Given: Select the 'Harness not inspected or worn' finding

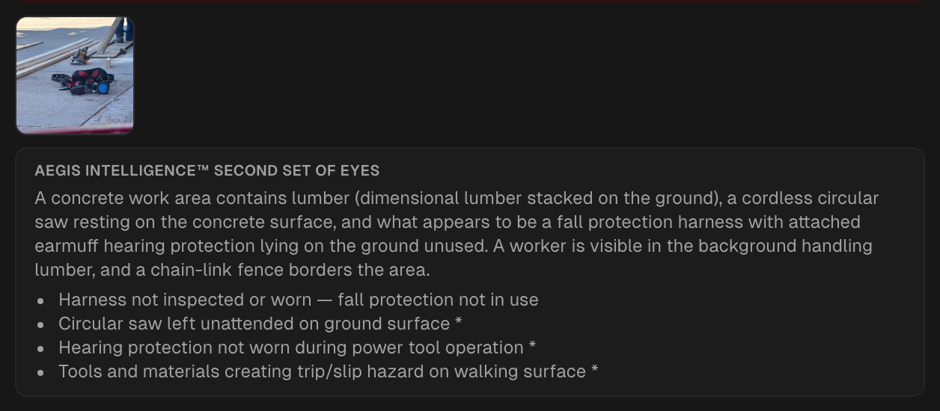Looking at the screenshot, I should tap(299, 300).
